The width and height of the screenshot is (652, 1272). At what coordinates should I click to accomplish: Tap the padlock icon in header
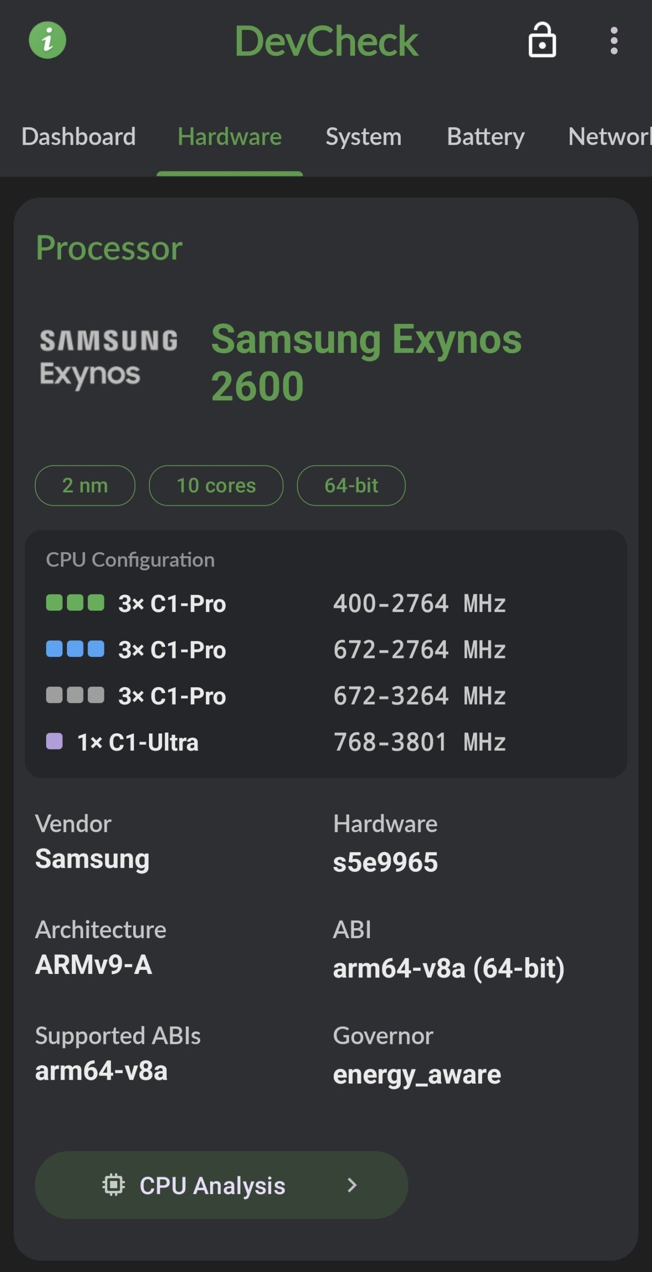[542, 40]
